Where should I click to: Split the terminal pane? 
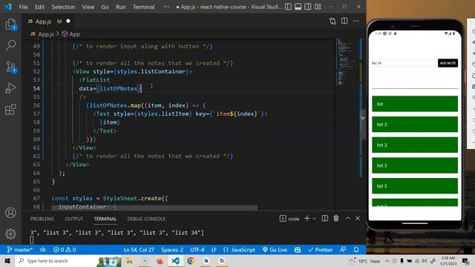[325, 218]
